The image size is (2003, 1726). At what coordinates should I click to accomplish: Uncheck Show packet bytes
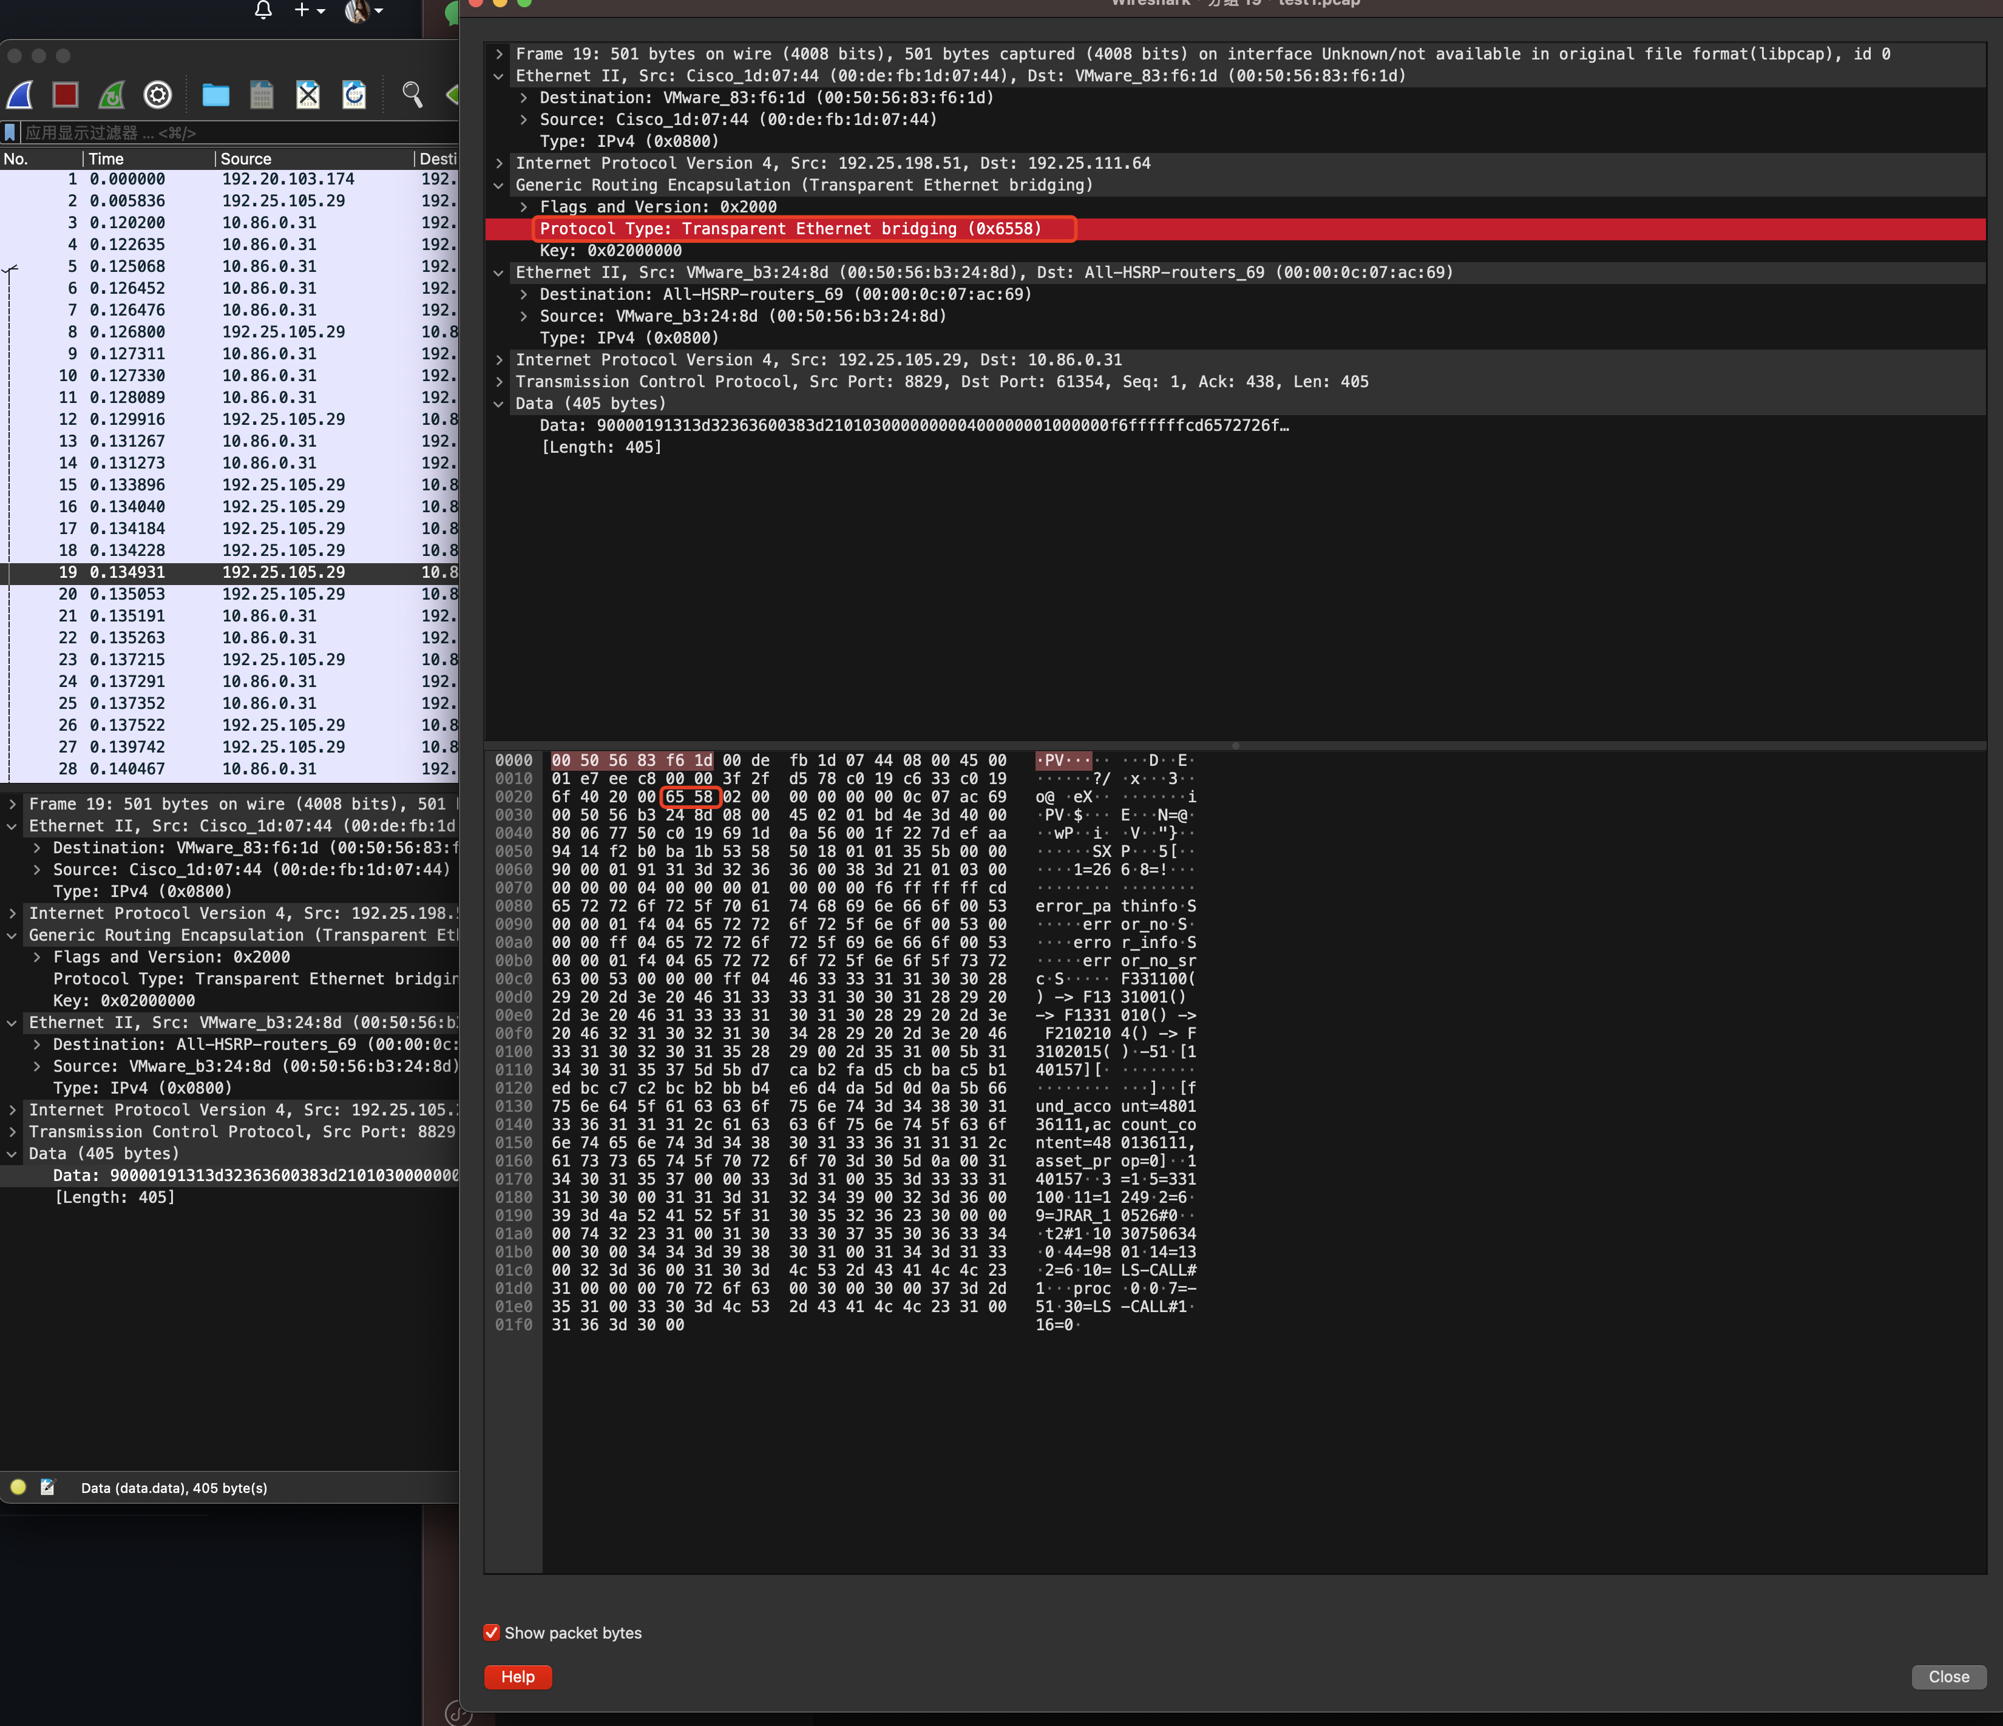[x=492, y=1633]
